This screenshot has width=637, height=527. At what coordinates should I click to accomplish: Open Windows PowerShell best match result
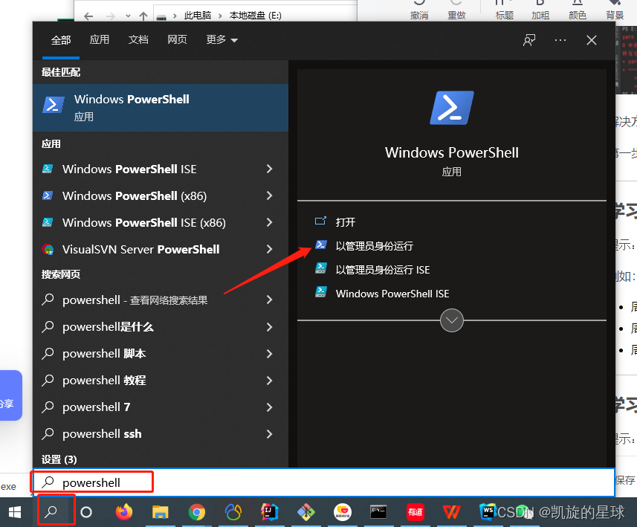(x=161, y=108)
